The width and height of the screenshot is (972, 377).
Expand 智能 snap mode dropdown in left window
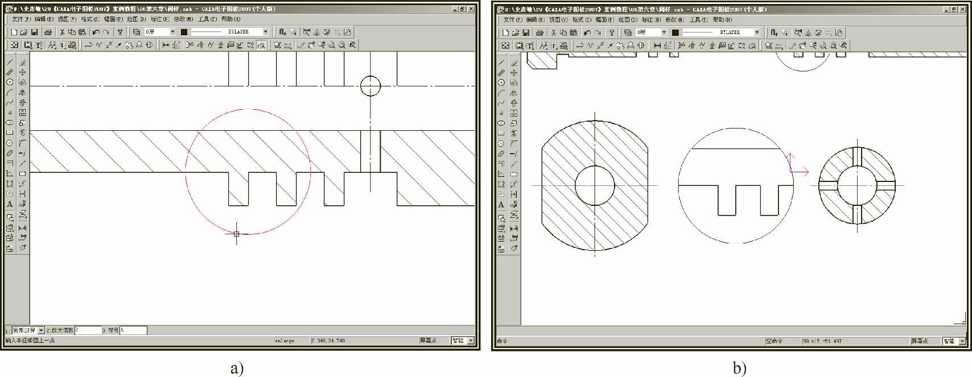(471, 341)
